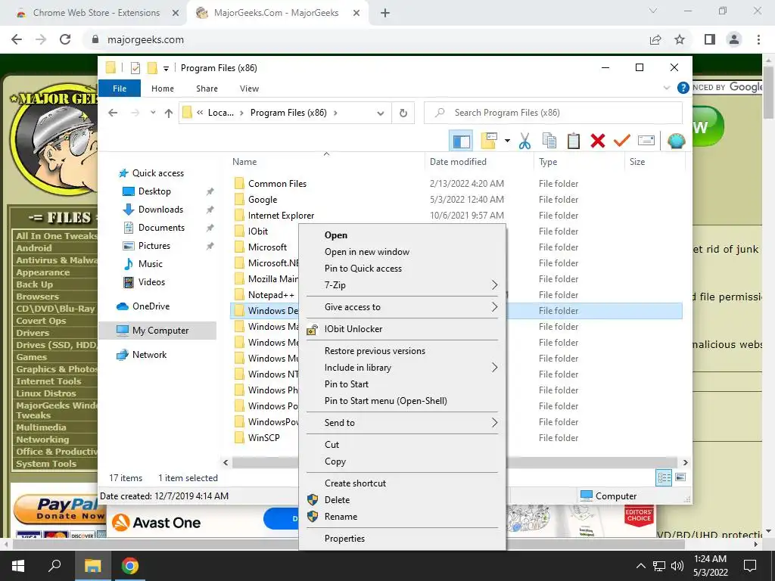Reload the majorgeeks.com page
This screenshot has height=581, width=775.
(65, 39)
